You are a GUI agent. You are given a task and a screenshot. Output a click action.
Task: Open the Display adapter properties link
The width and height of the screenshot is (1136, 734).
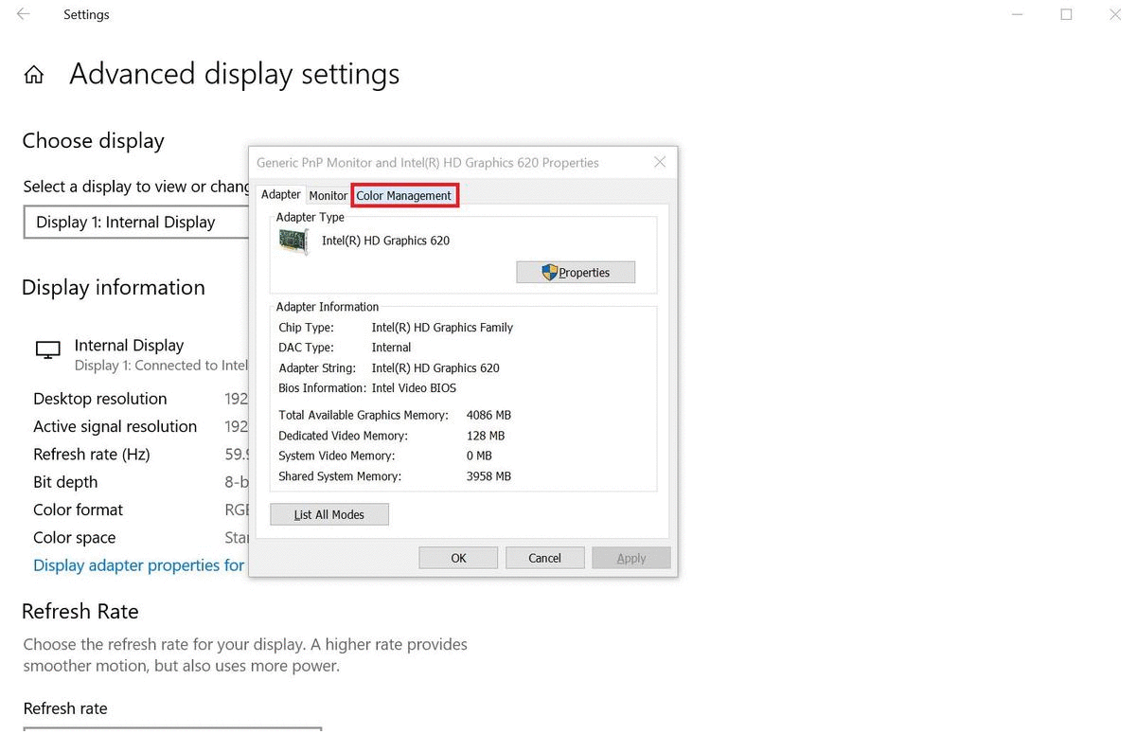[x=138, y=564]
